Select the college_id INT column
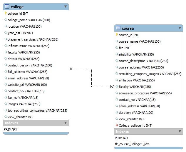The image size is (186, 152). pos(18,14)
